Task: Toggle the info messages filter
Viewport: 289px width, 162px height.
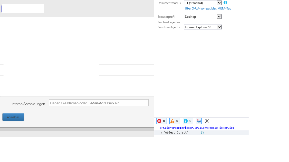Action: click(x=188, y=121)
